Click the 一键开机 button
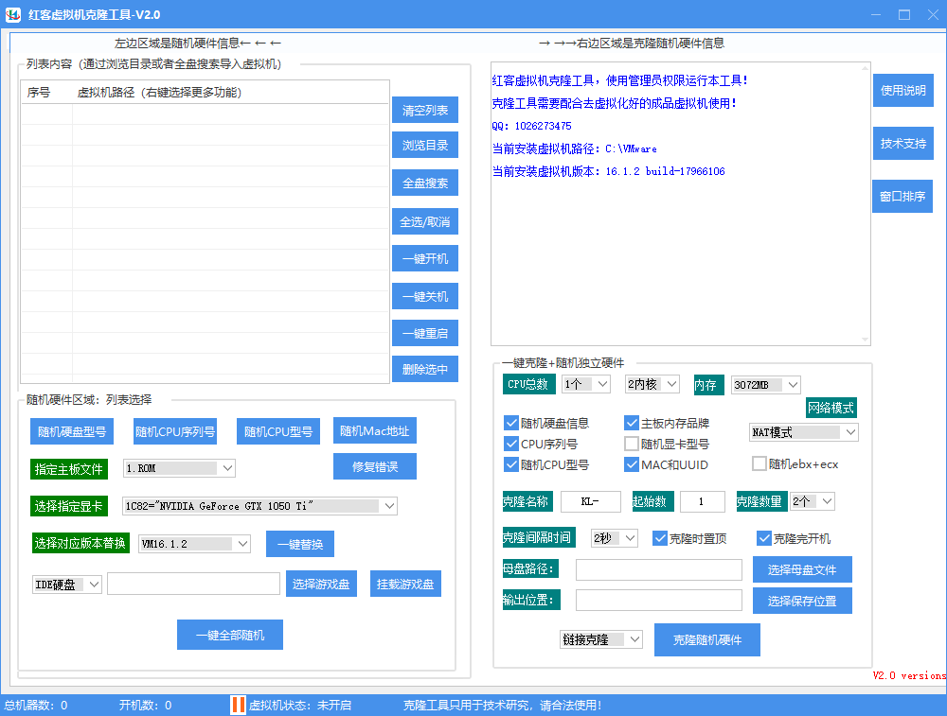This screenshot has height=716, width=947. (x=425, y=258)
